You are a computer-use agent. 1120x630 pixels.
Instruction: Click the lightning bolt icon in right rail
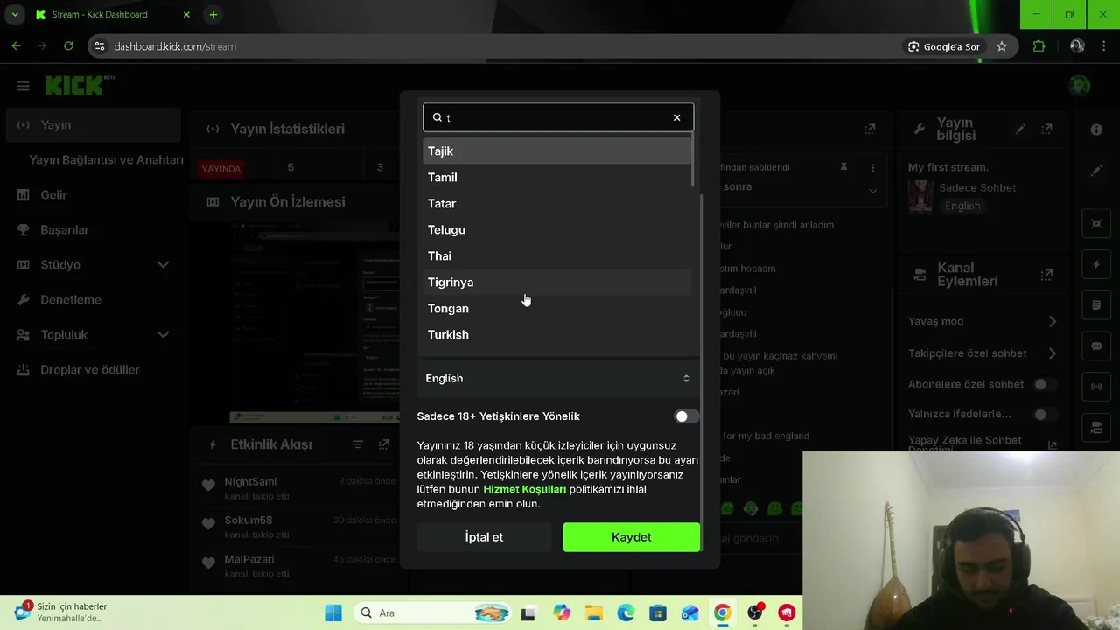[x=1096, y=264]
